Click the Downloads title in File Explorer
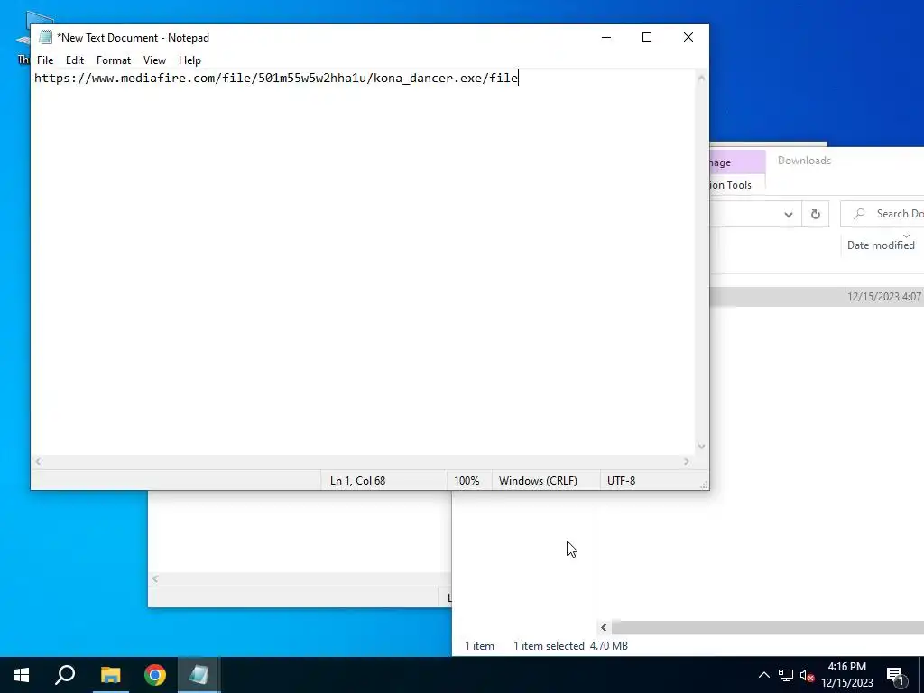 tap(804, 161)
